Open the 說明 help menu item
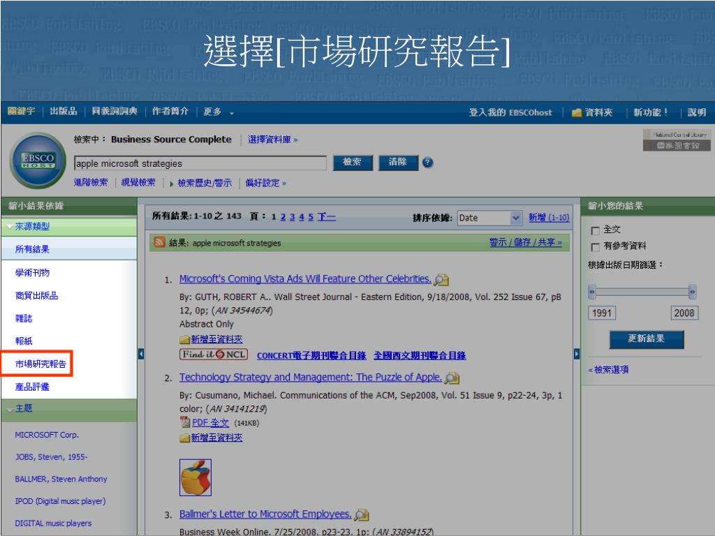 697,112
